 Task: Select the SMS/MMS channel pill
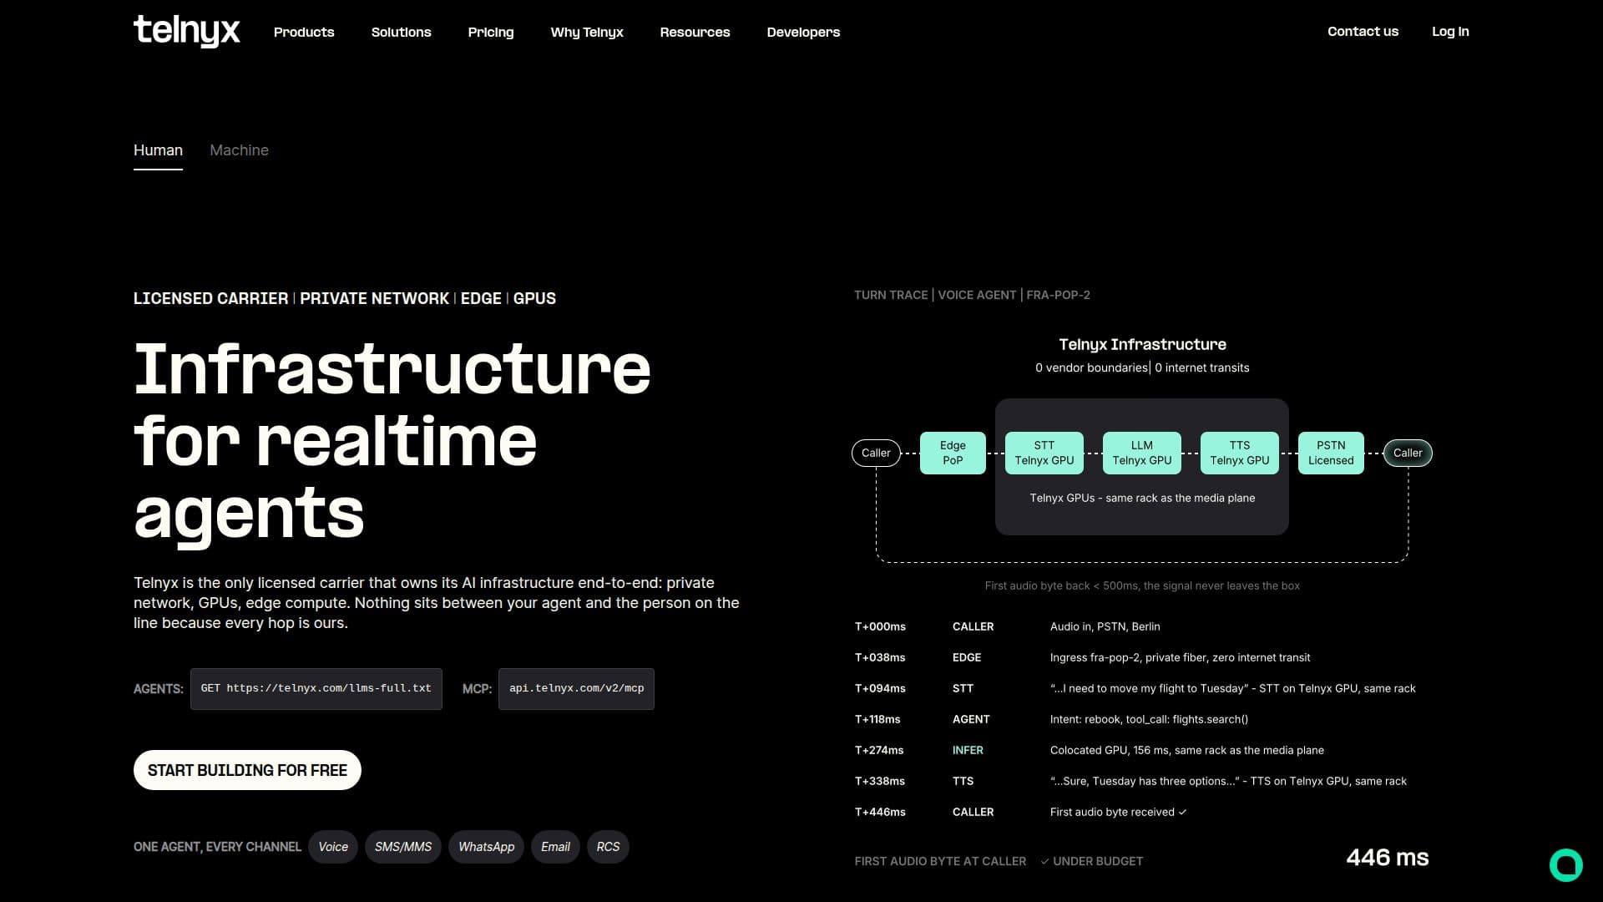[x=403, y=847]
